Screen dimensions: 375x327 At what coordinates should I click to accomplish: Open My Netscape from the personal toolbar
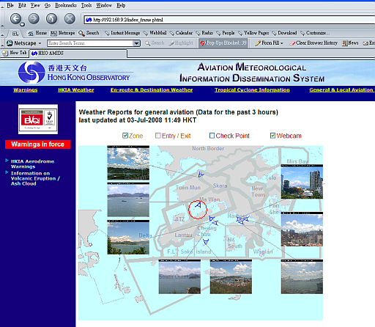pos(63,33)
